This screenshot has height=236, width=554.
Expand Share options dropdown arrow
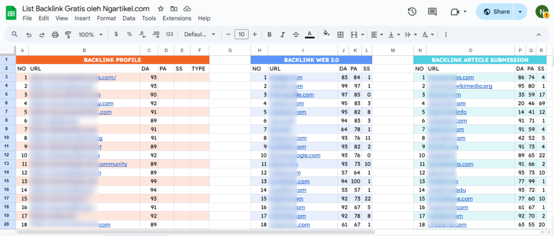520,12
